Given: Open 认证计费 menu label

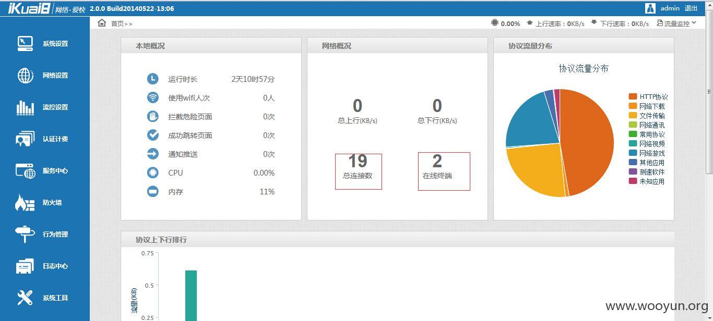Looking at the screenshot, I should point(55,139).
